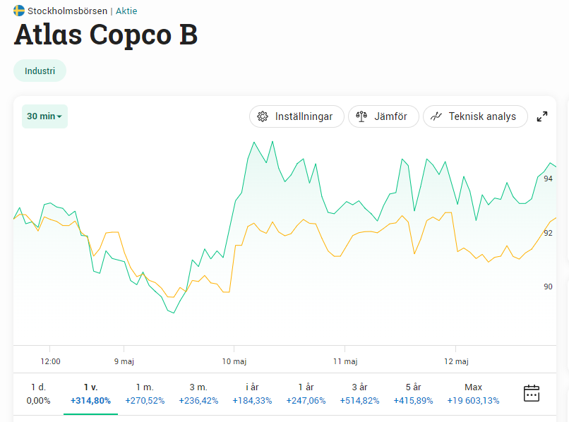Image resolution: width=569 pixels, height=422 pixels.
Task: Click the gear icon in Inställningar
Action: 263,116
